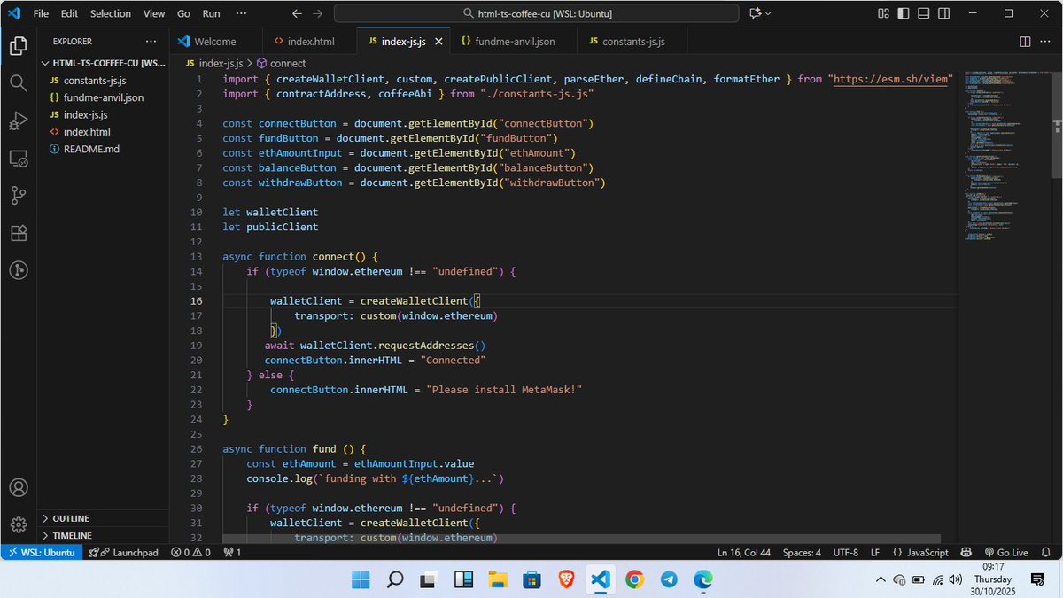Click the ports forwarded status icon
1063x598 pixels.
pos(232,552)
